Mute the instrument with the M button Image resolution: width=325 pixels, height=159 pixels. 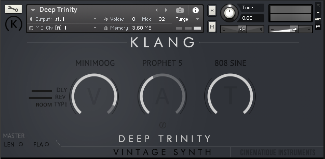[212, 26]
